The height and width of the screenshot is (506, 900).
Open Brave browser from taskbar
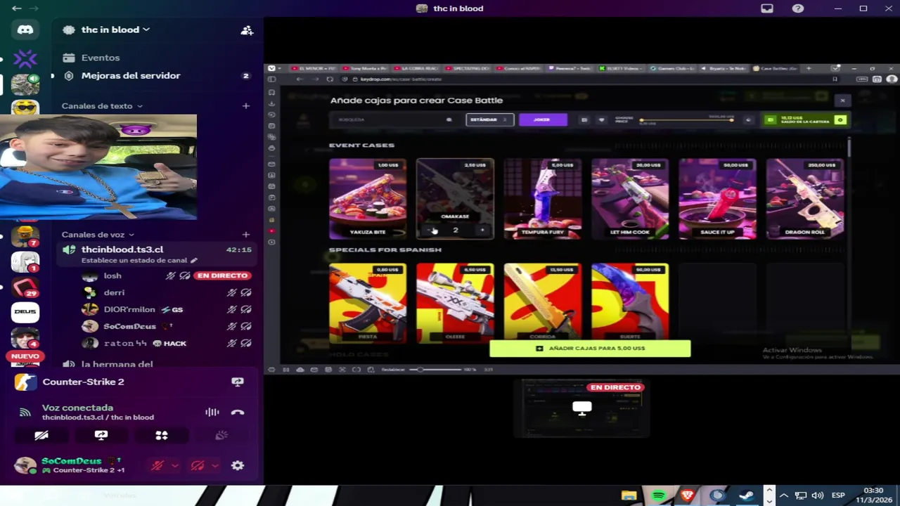coord(688,495)
